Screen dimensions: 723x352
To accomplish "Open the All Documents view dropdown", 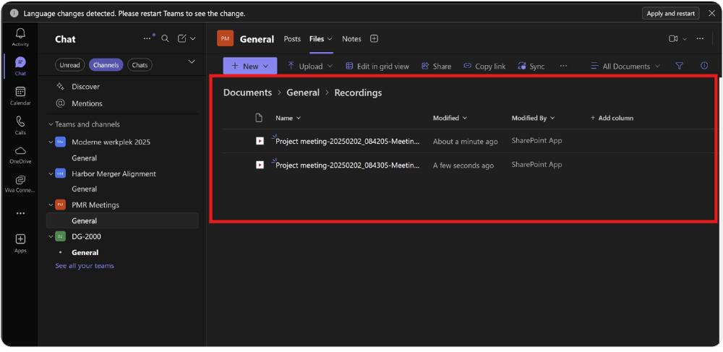I will tap(625, 66).
